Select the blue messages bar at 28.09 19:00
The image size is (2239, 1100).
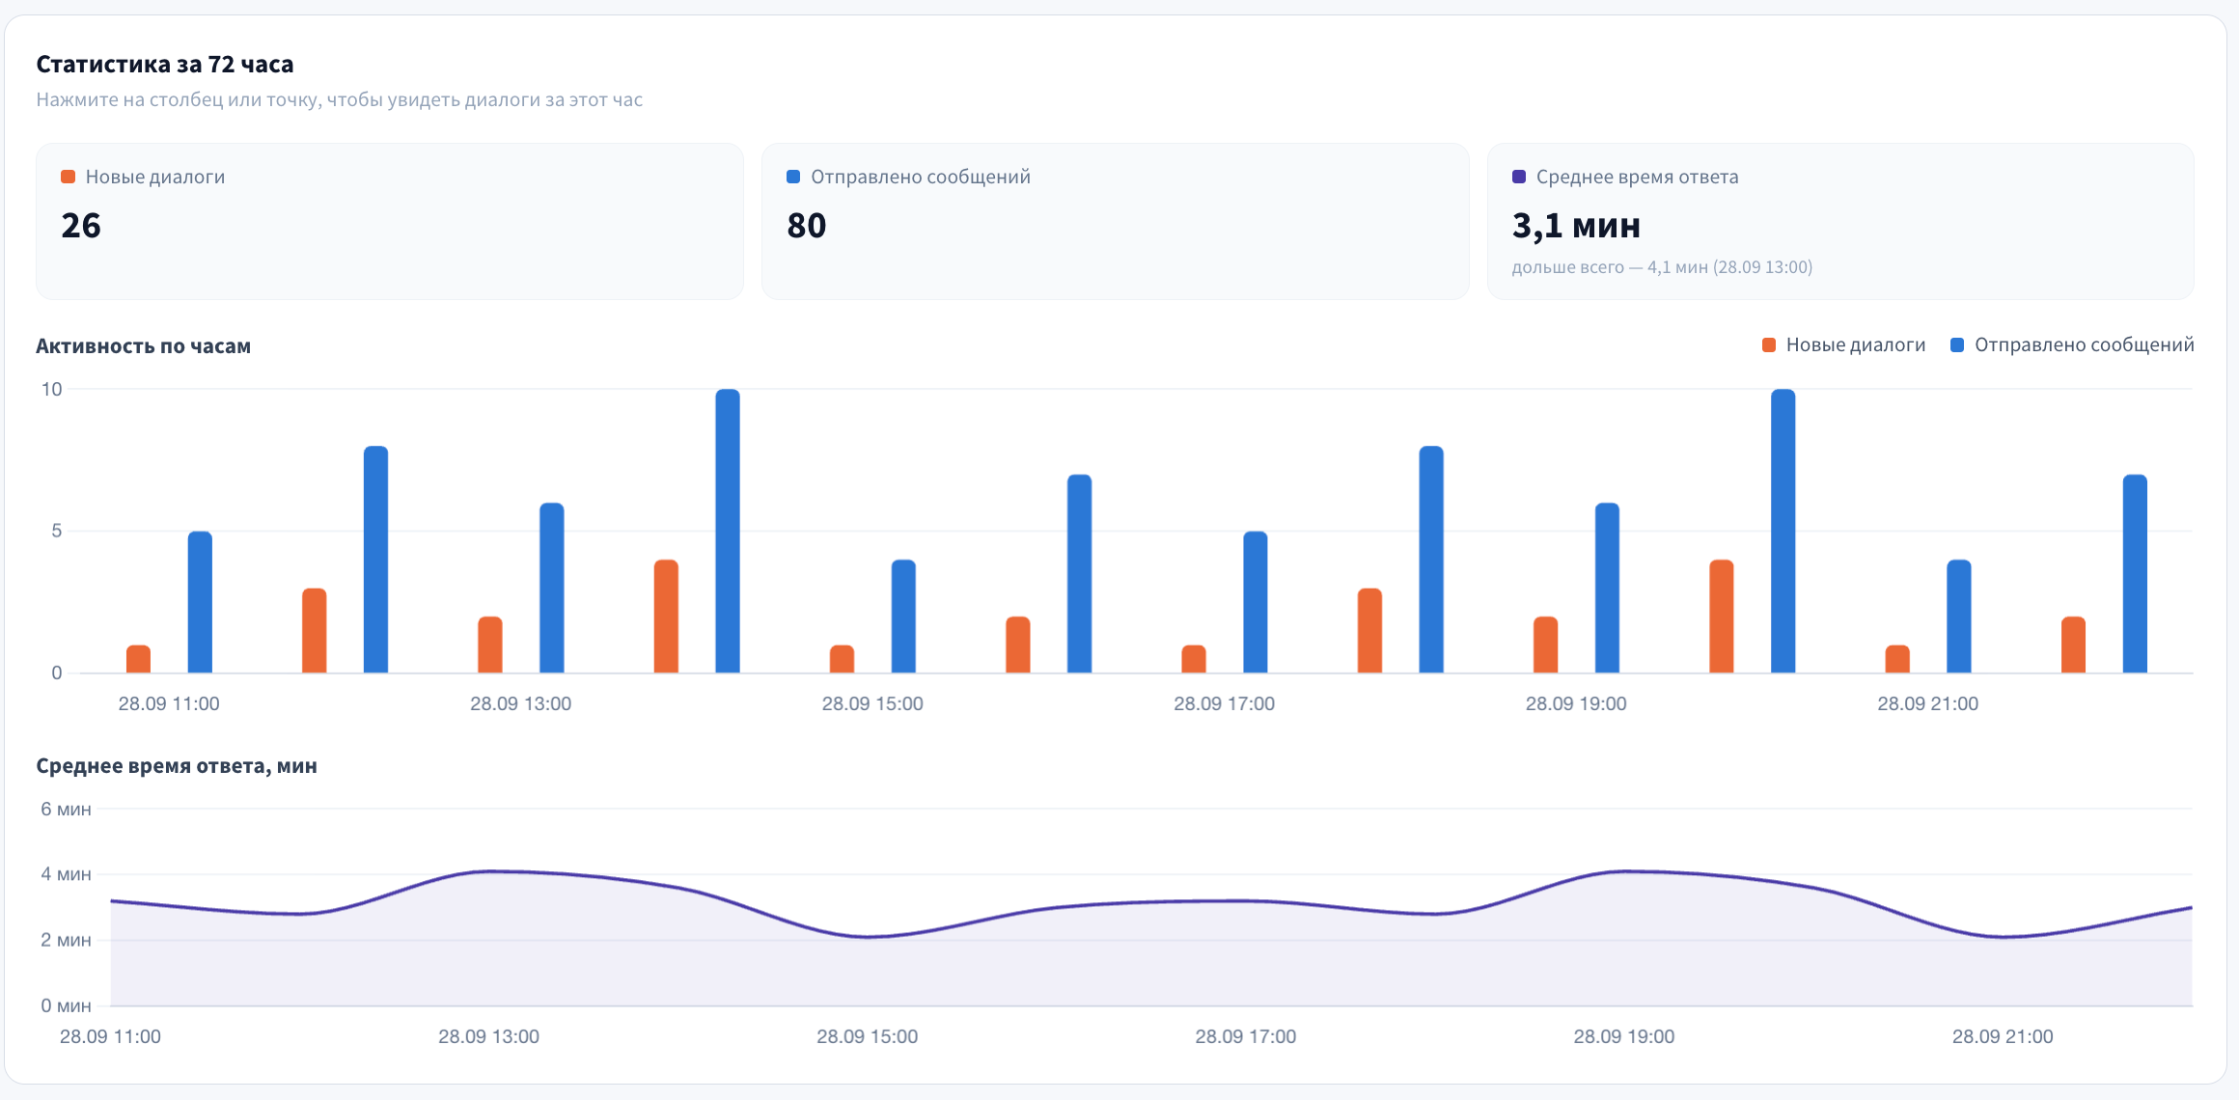pos(1607,588)
